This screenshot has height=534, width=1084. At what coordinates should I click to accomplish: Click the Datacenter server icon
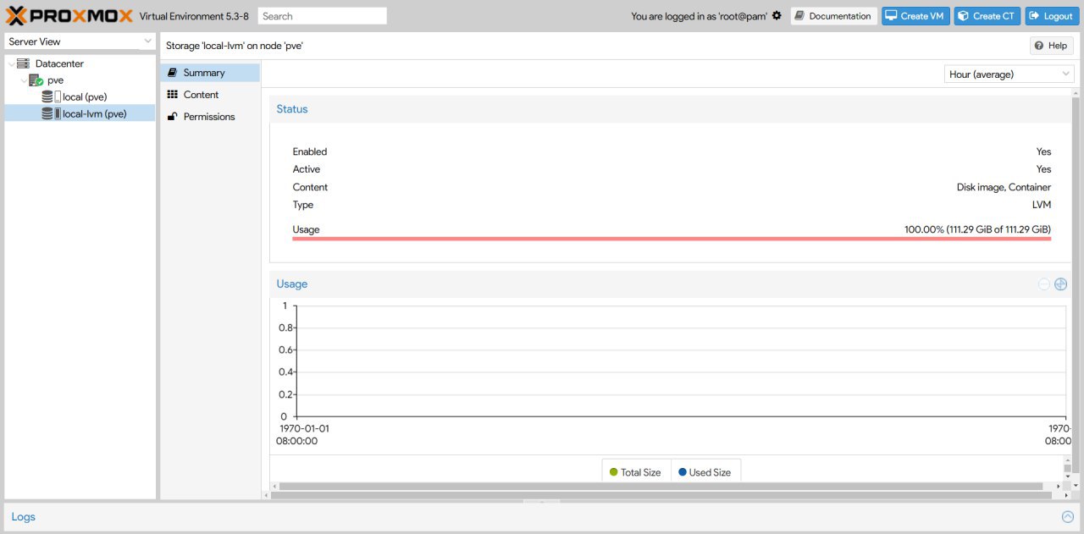[23, 63]
